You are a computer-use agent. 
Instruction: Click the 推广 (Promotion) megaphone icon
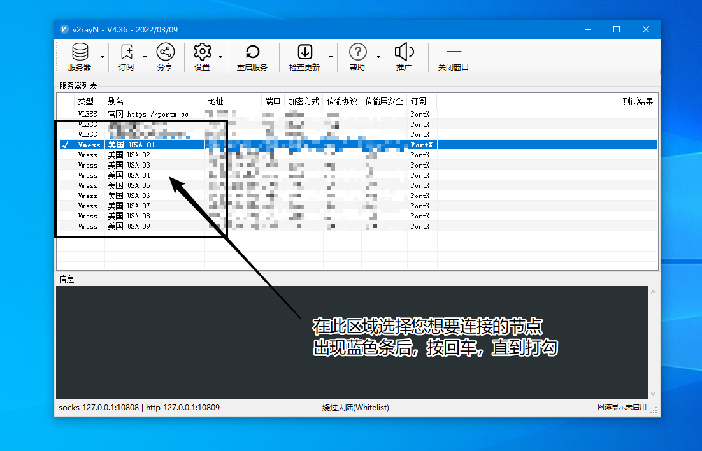404,52
